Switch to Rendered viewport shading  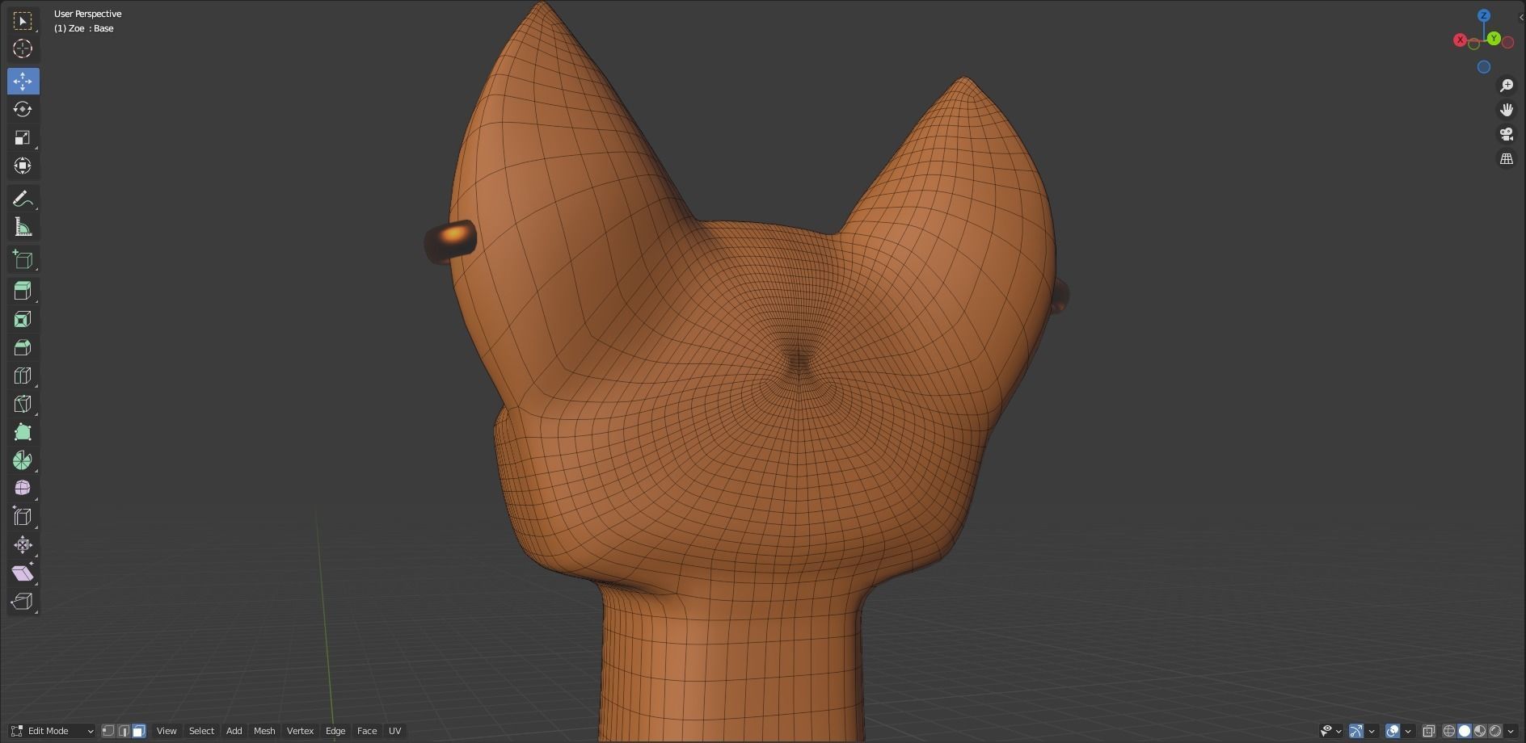(x=1495, y=731)
